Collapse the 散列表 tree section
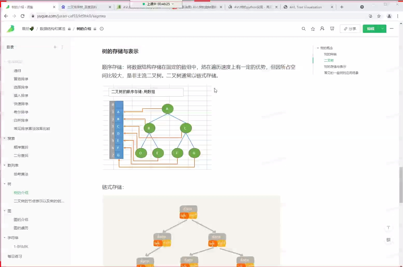This screenshot has height=267, width=403. pos(4,165)
